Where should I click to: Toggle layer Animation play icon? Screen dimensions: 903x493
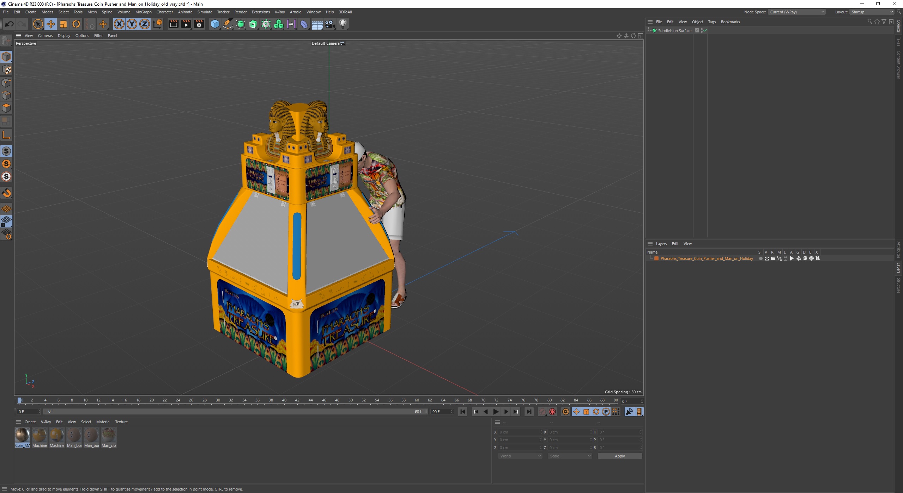pyautogui.click(x=792, y=258)
